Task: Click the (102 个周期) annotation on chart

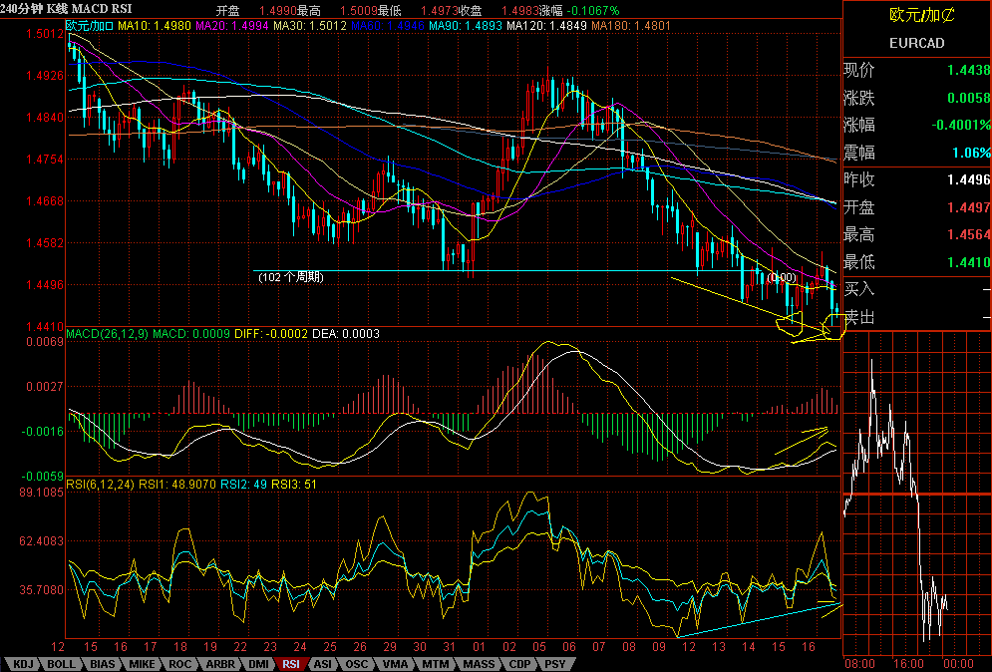Action: pos(291,277)
